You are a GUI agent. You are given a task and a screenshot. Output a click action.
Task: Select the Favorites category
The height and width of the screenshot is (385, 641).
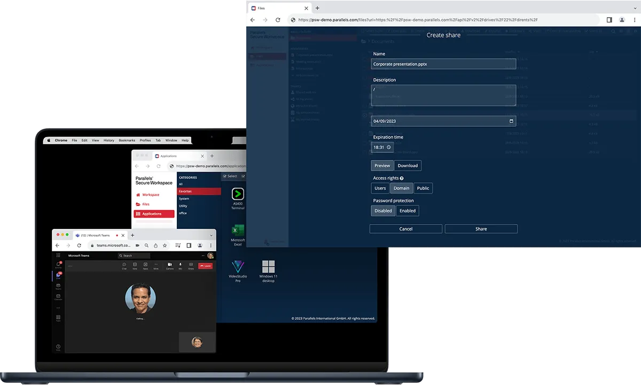pos(199,191)
